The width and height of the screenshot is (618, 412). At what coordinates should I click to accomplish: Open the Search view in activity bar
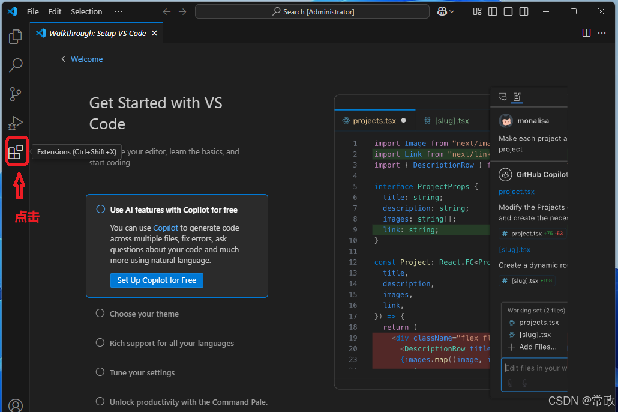(16, 65)
